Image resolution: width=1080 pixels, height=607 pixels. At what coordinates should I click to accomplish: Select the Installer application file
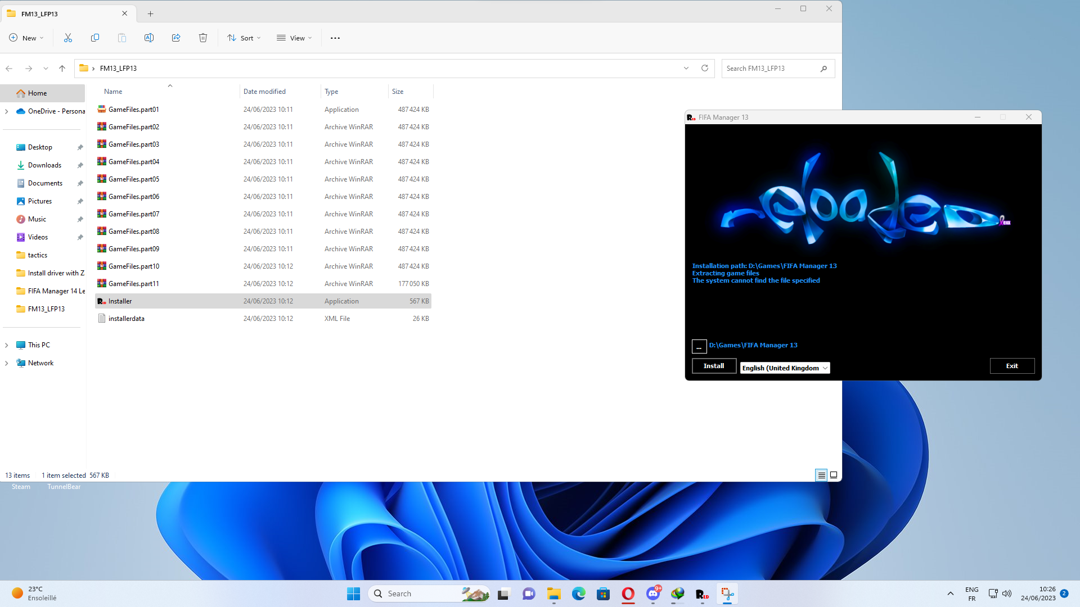click(263, 301)
